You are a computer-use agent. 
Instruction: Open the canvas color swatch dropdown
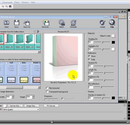pos(5,106)
